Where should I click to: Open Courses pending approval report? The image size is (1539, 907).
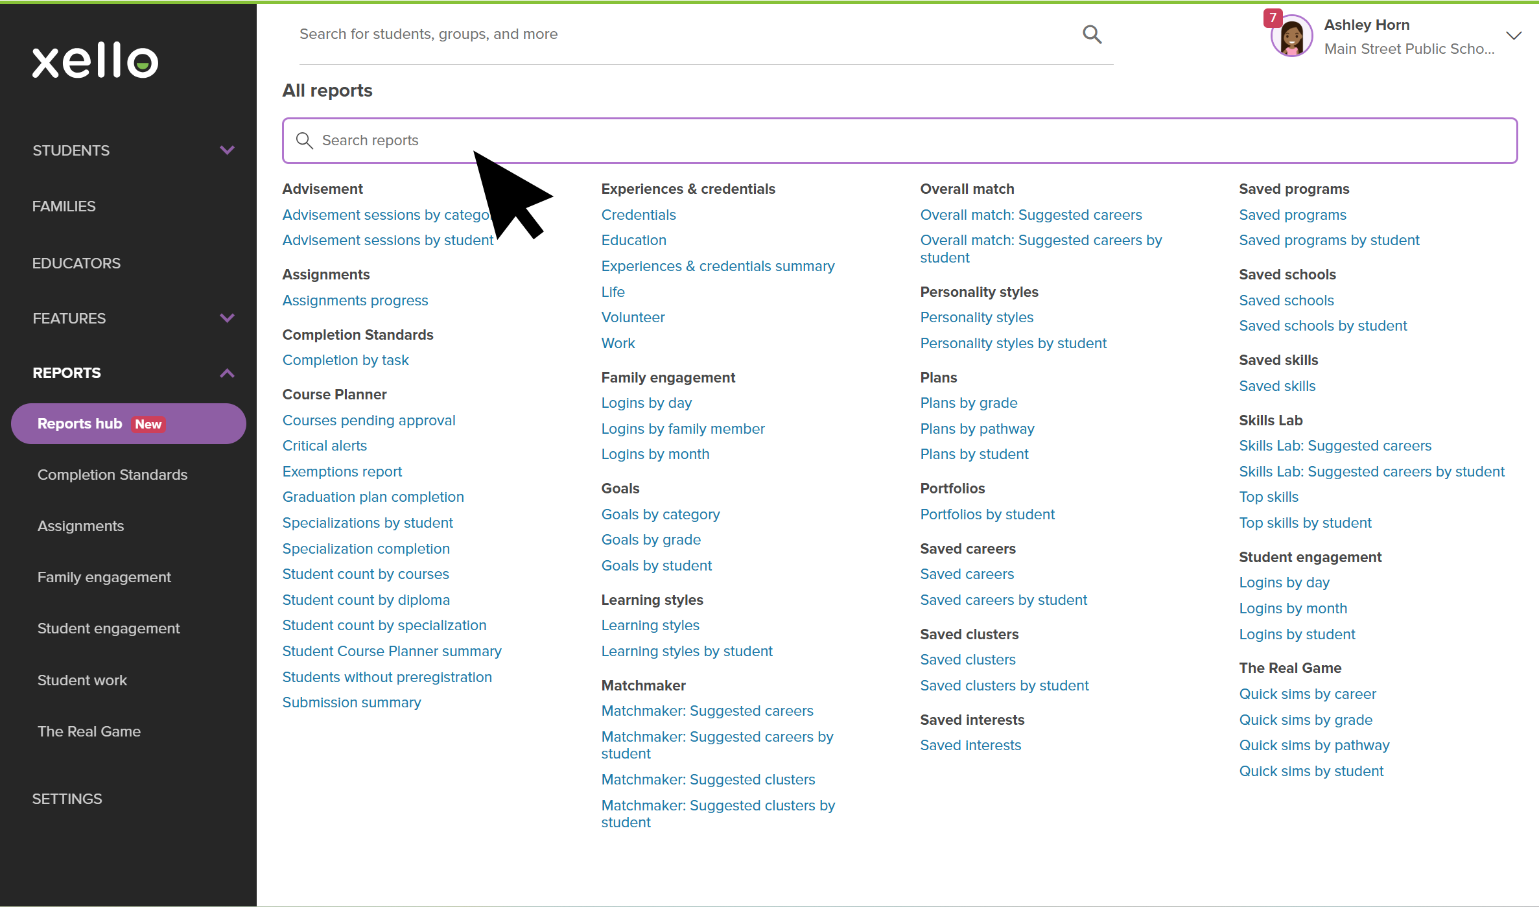pos(369,420)
